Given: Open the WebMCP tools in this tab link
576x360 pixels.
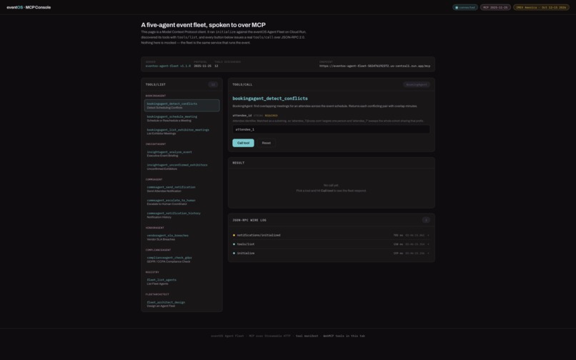Looking at the screenshot, I should (x=344, y=336).
